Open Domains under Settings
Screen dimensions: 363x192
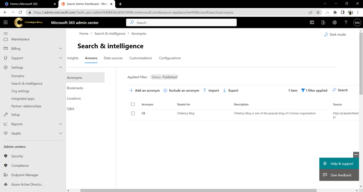click(18, 76)
